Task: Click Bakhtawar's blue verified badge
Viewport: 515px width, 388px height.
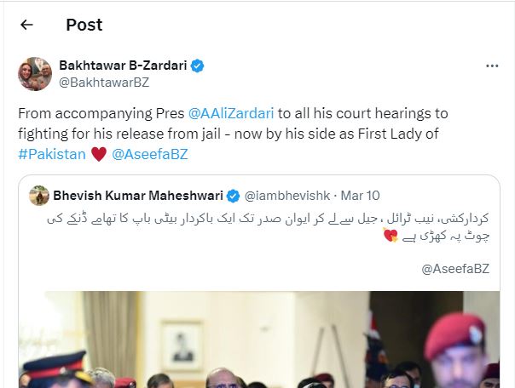Action: (197, 66)
